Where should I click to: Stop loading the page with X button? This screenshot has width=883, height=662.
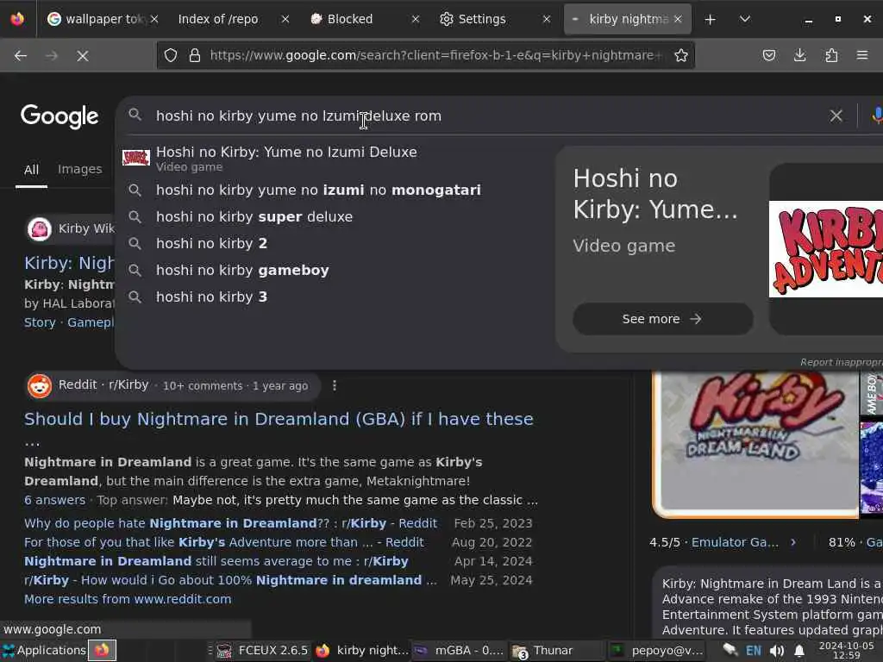coord(82,55)
